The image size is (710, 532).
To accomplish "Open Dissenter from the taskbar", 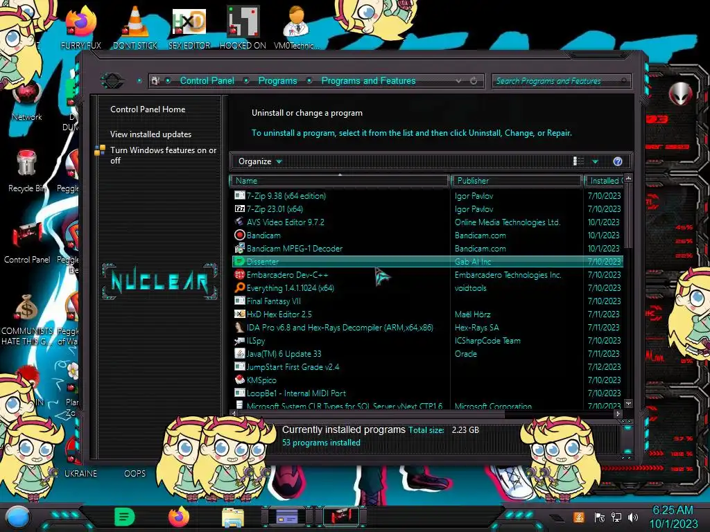I will [125, 517].
